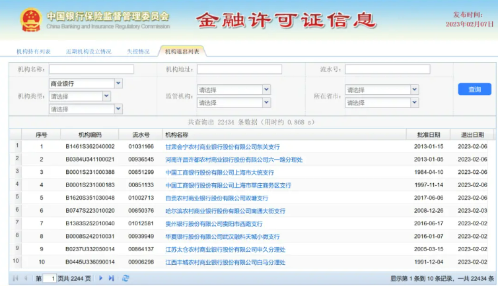Focus the 机构地址 input field
The width and height of the screenshot is (498, 286).
pyautogui.click(x=240, y=69)
